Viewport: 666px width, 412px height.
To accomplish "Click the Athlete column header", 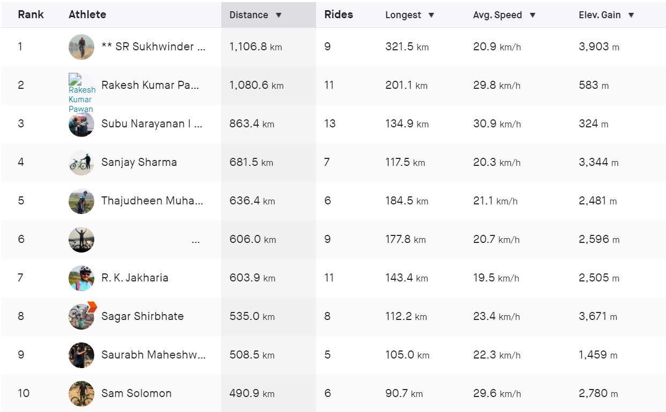I will click(87, 14).
